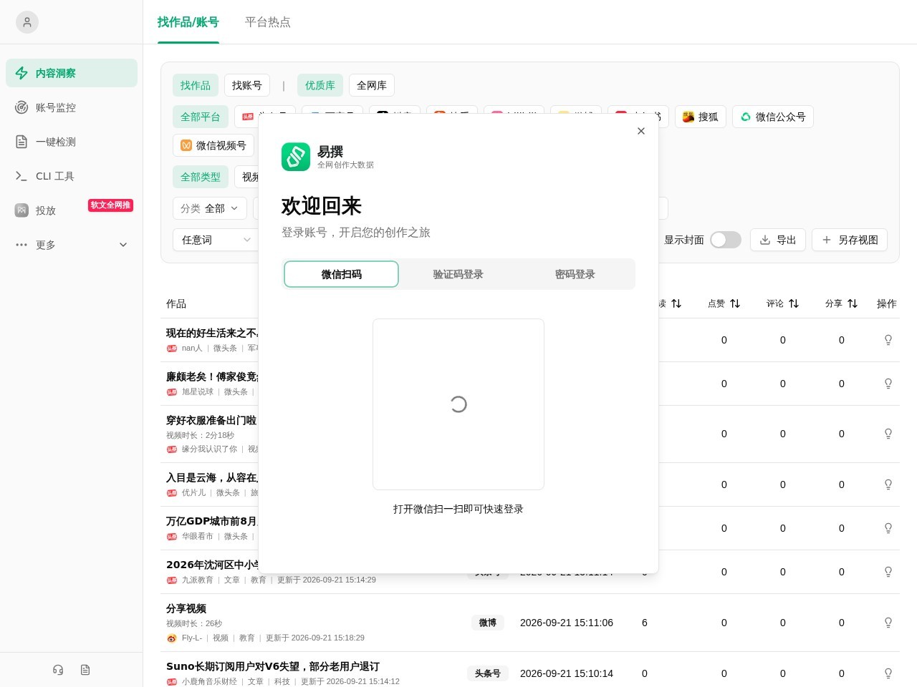Select 全部类型 filter
917x687 pixels.
tap(201, 177)
